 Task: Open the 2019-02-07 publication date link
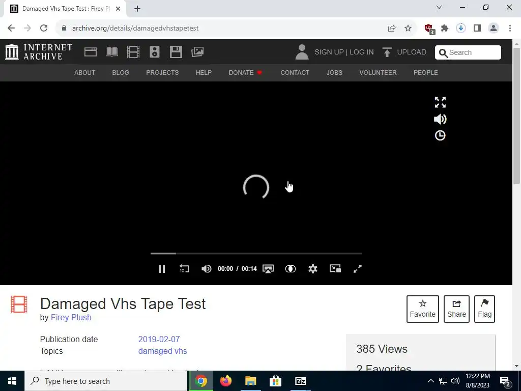coord(159,339)
